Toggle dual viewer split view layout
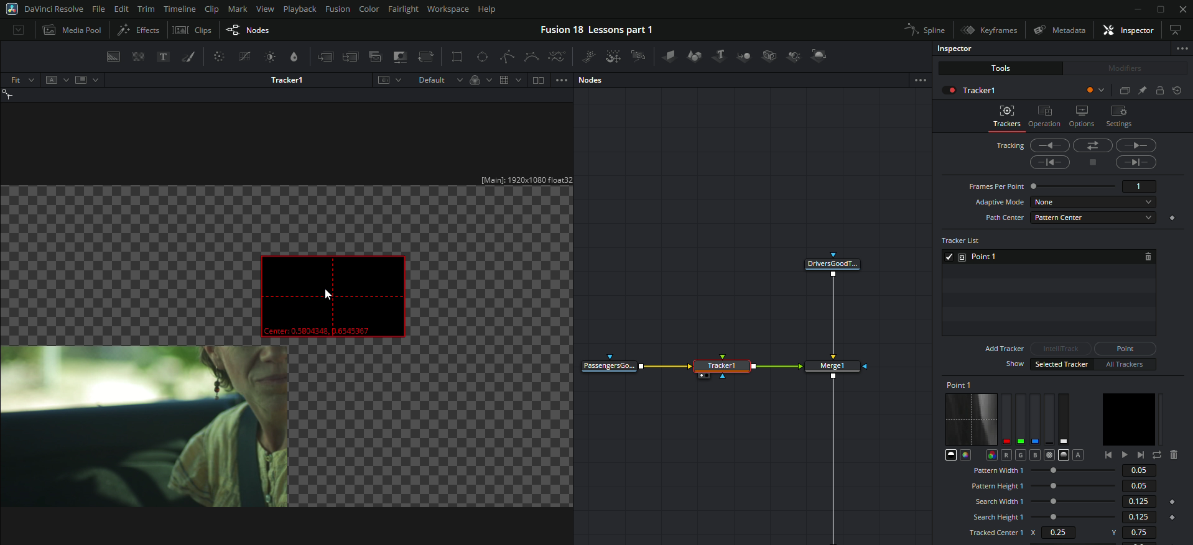 click(539, 80)
